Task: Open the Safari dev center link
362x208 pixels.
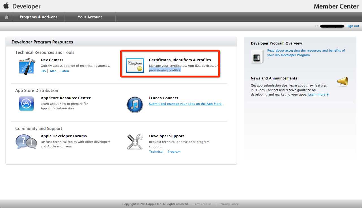Action: point(65,71)
